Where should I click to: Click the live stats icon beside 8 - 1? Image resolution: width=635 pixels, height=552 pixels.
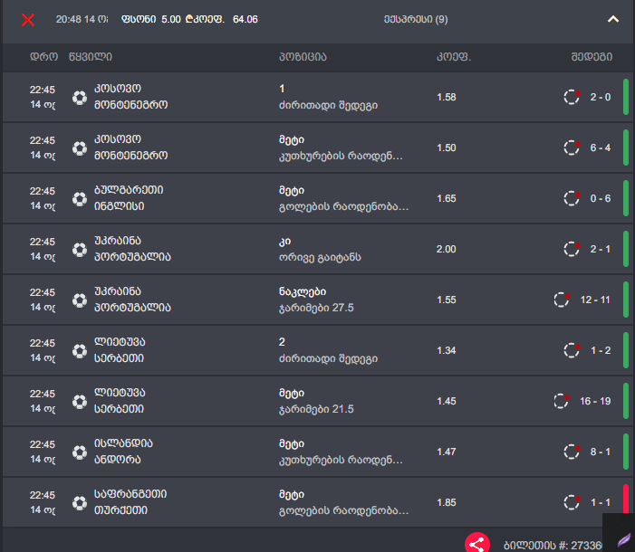(572, 452)
